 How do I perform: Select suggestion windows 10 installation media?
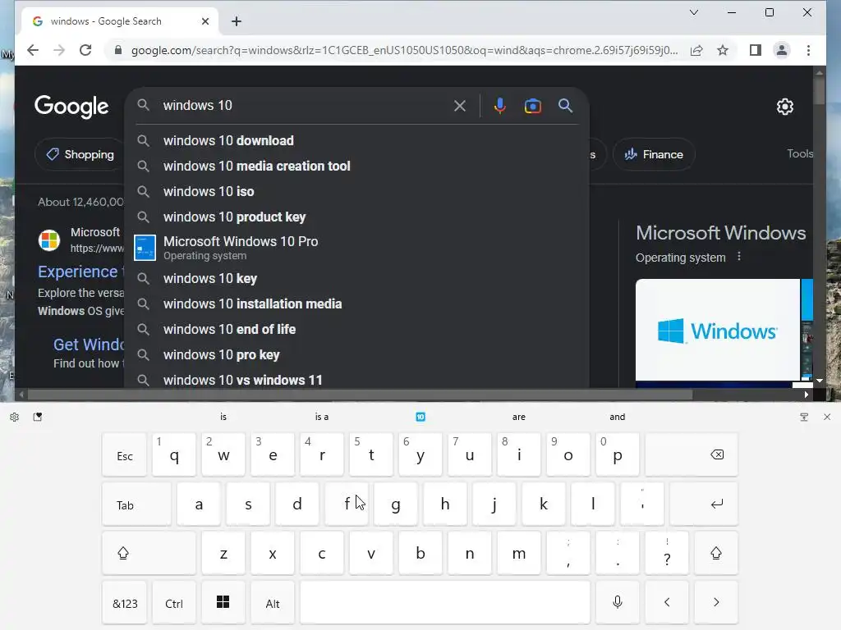[356, 304]
